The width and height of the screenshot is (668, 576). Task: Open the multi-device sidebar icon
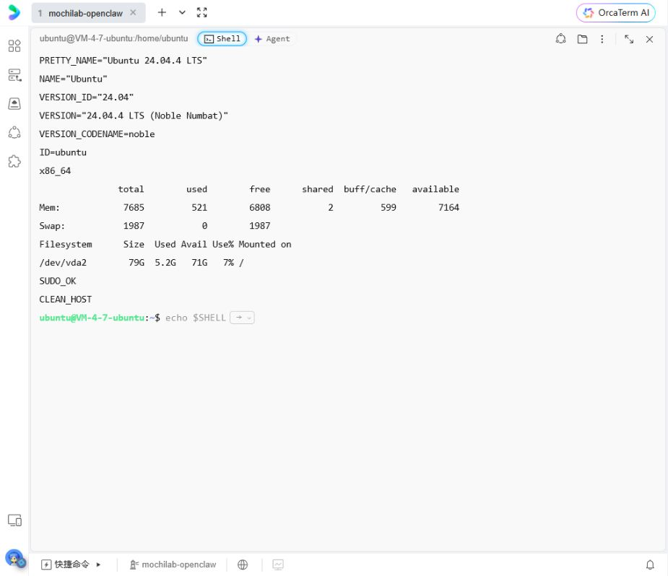click(14, 520)
